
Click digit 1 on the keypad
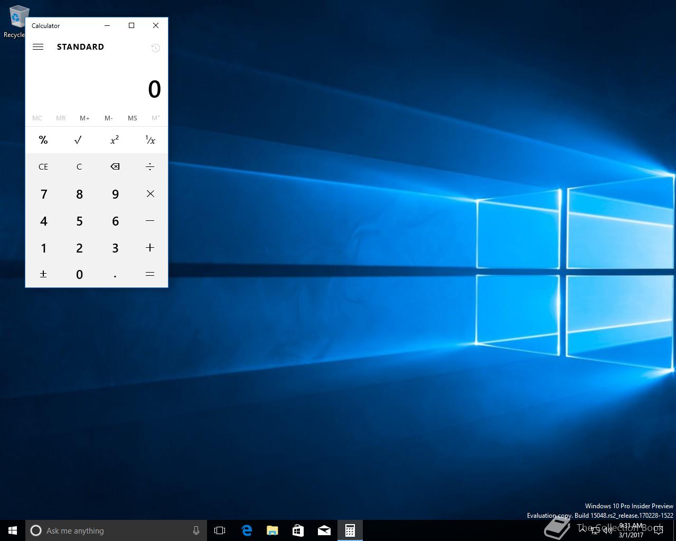click(43, 248)
